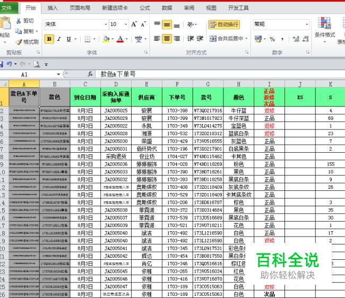Click accounting number format icon

[x=258, y=39]
